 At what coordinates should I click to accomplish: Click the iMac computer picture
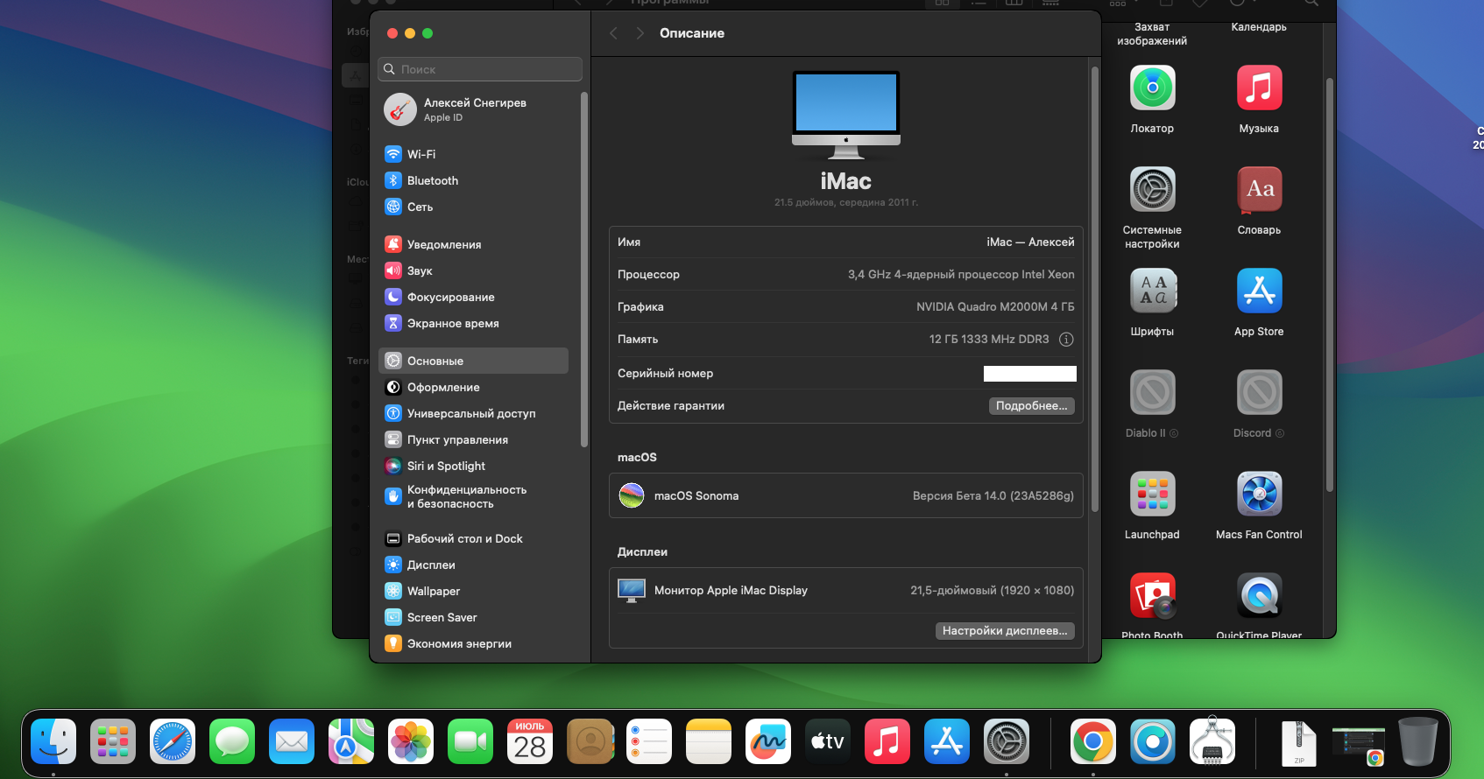click(845, 115)
